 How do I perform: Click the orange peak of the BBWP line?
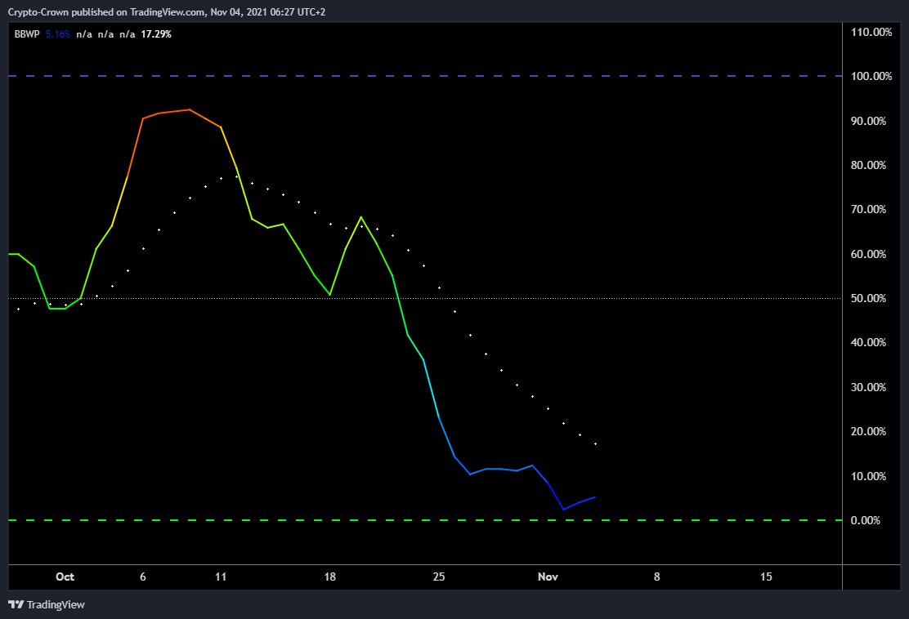[190, 109]
